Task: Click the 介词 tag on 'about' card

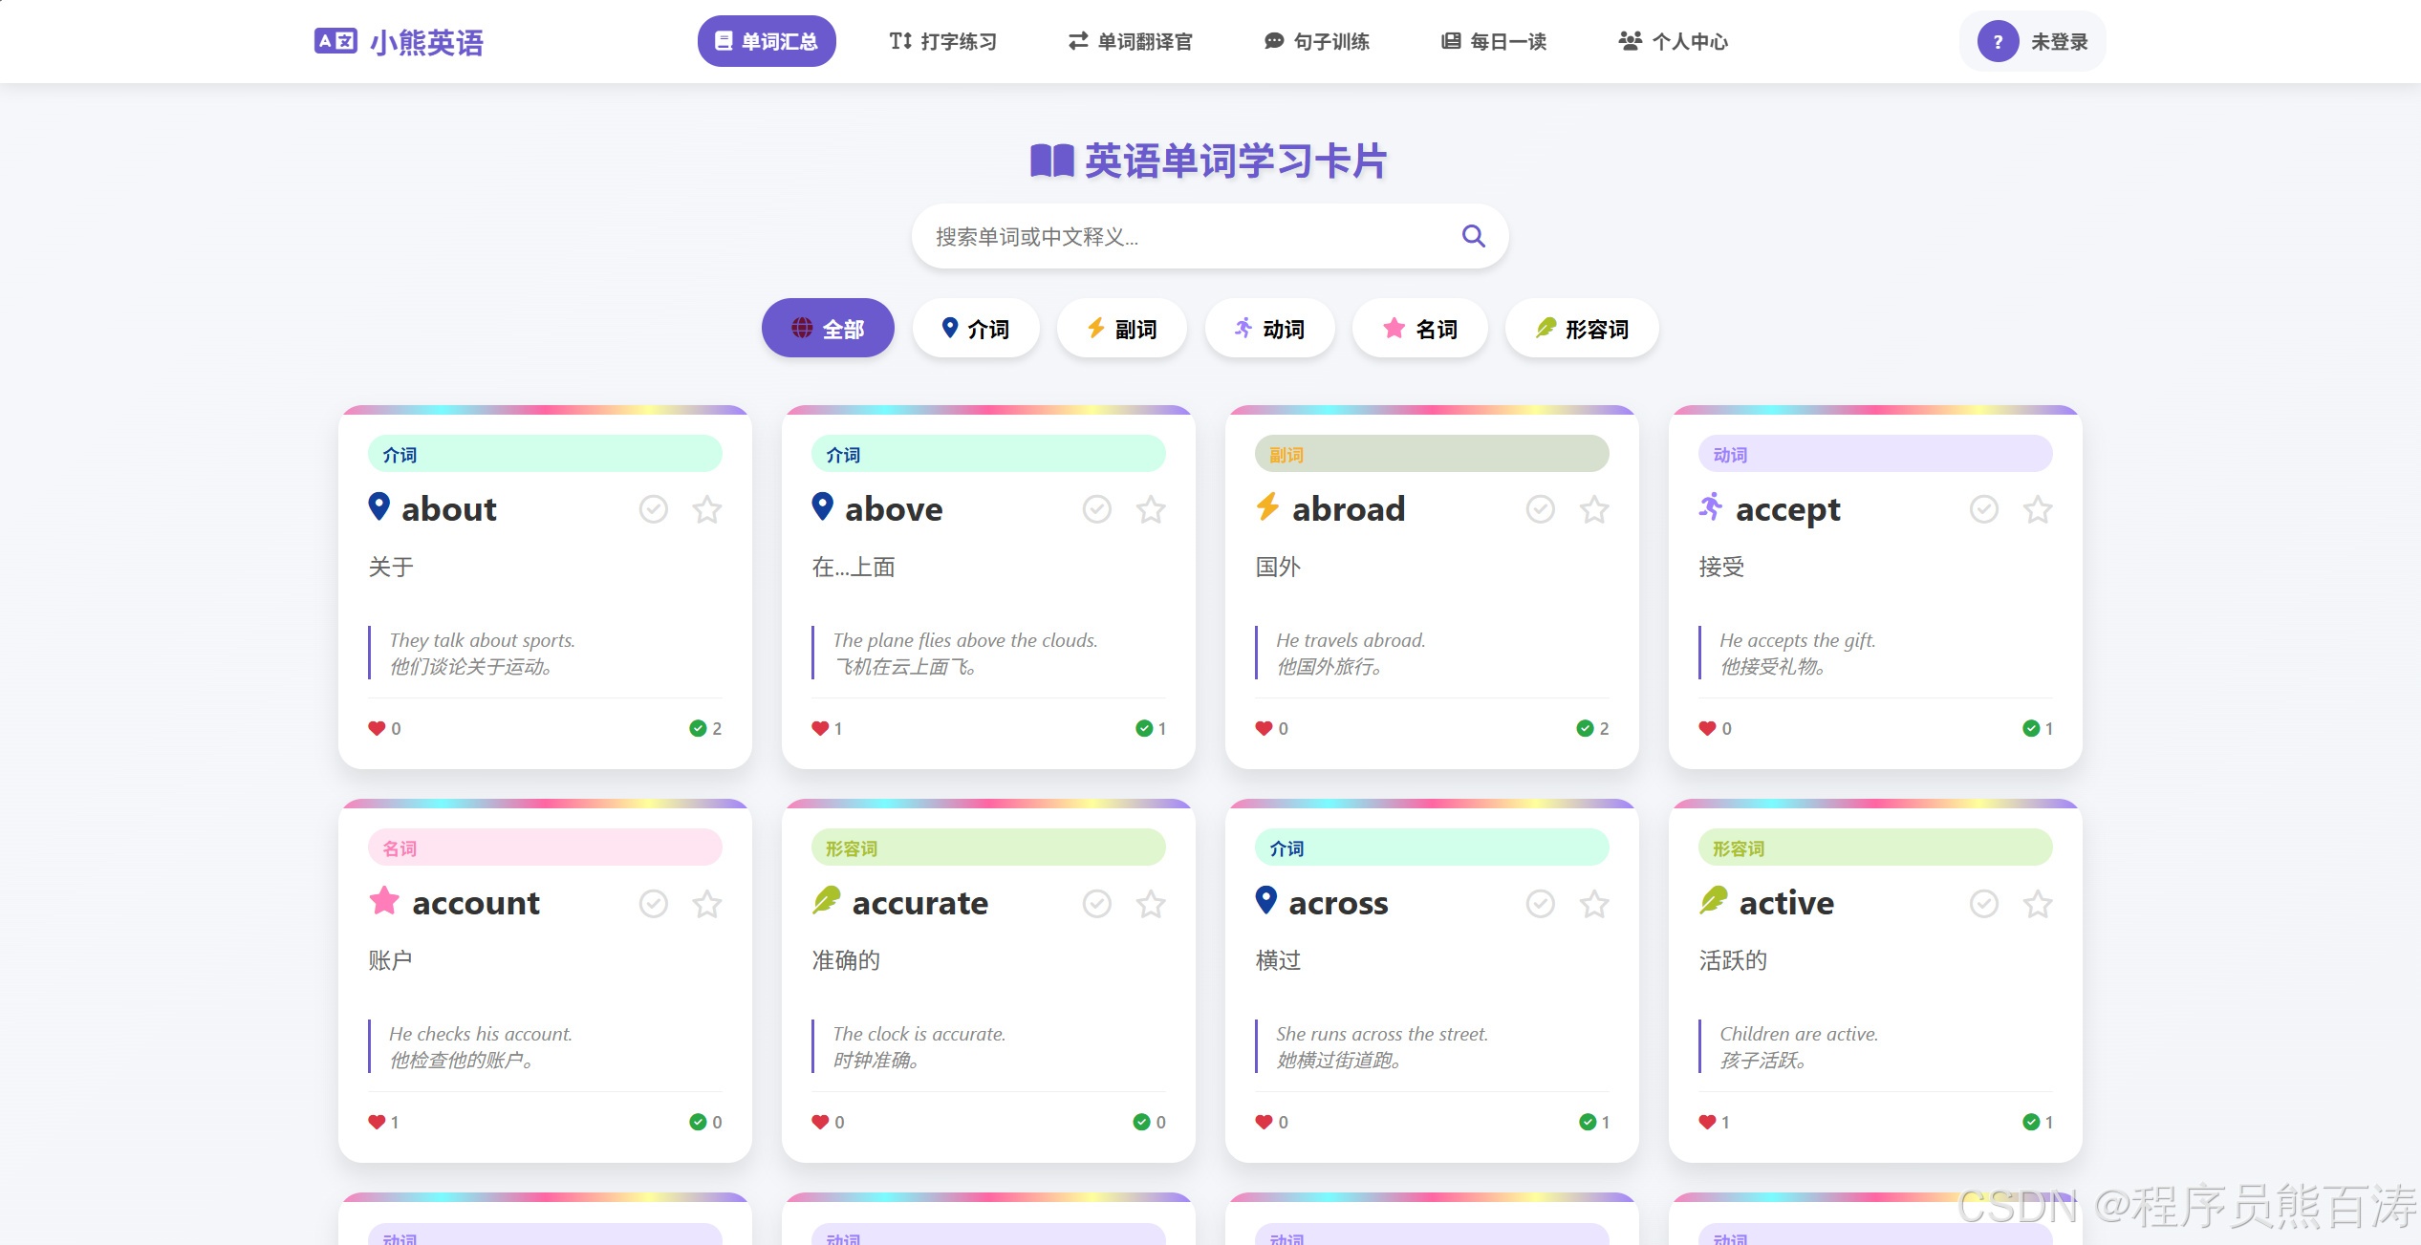Action: point(545,454)
